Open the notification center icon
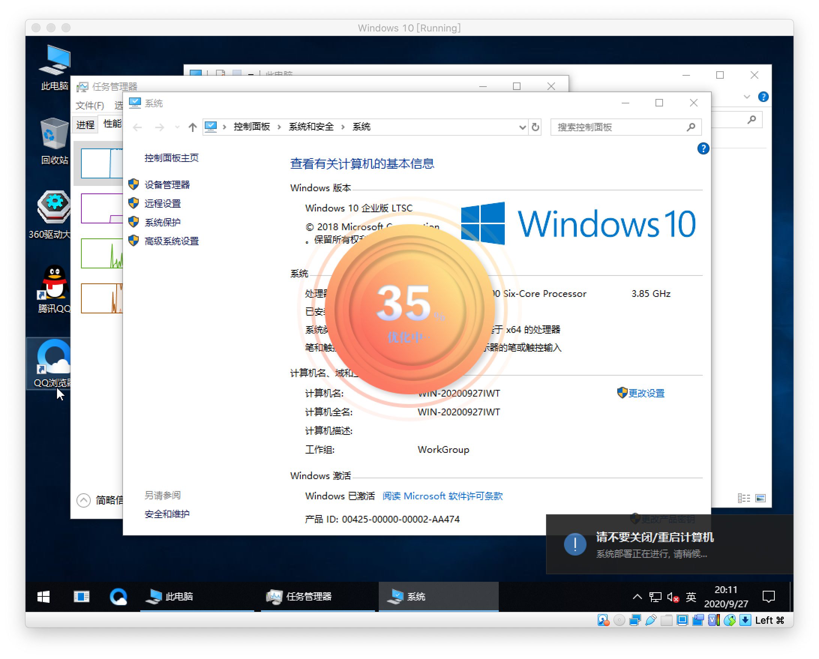This screenshot has height=659, width=819. (x=768, y=596)
